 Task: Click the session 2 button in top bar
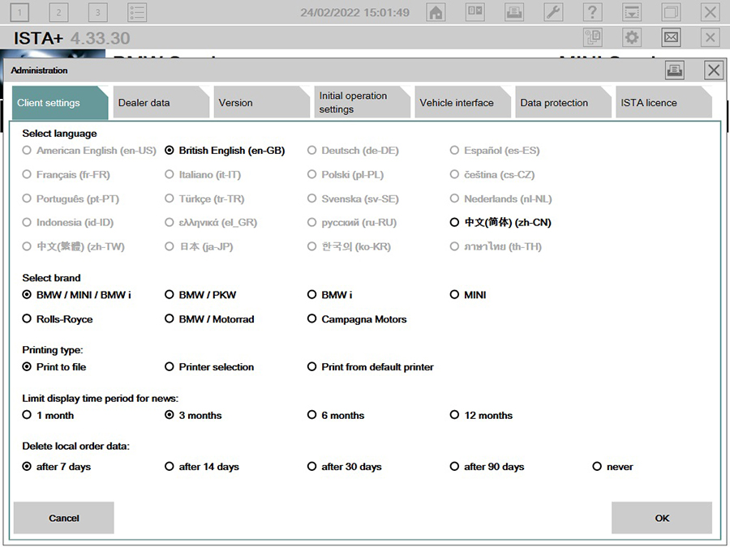[58, 12]
